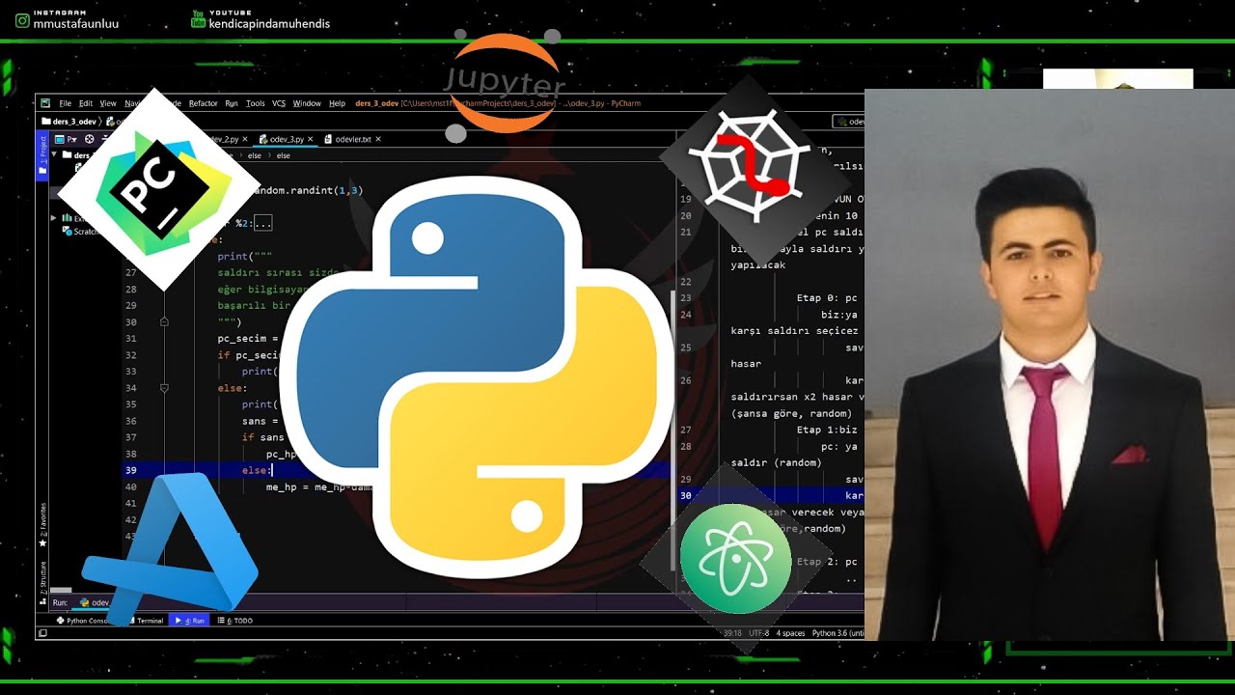Click the man's portrait photo
Image resolution: width=1235 pixels, height=695 pixels.
click(1050, 365)
